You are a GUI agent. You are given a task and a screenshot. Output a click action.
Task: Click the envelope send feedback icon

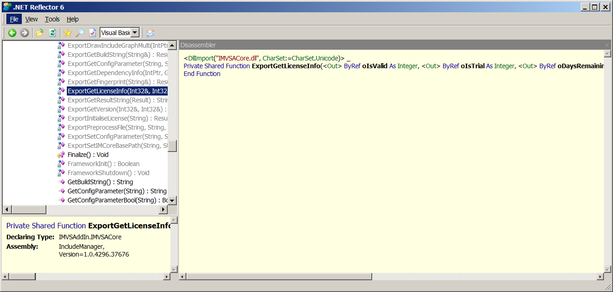150,33
